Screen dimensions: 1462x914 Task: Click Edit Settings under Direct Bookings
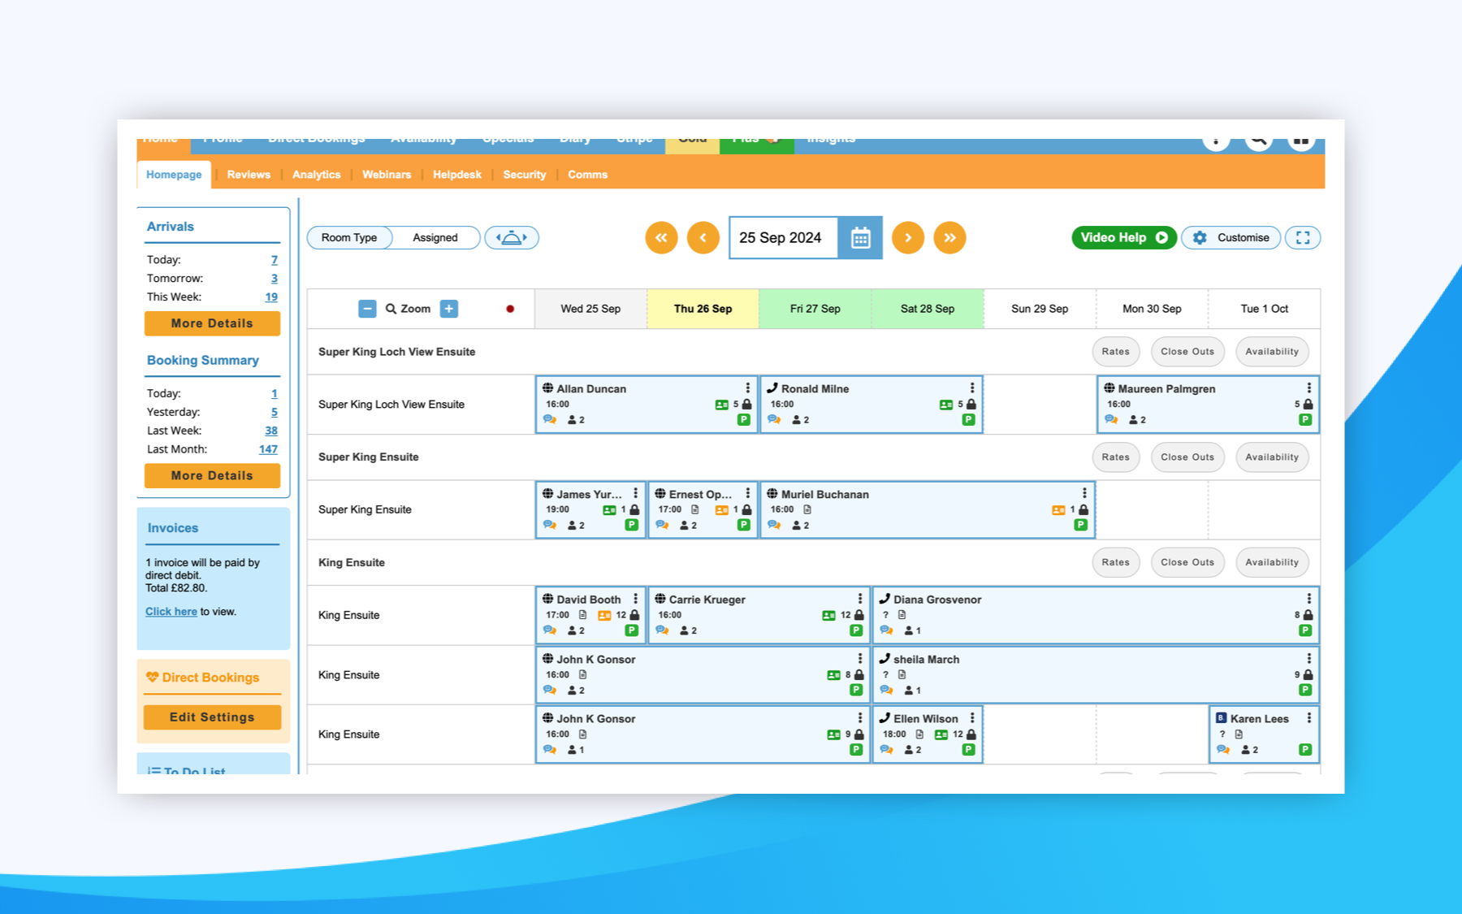[212, 717]
